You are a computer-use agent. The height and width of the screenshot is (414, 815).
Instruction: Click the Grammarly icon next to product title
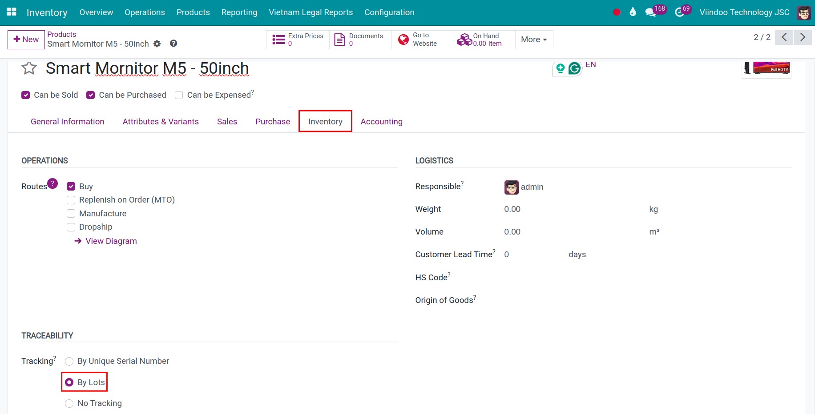pos(575,68)
